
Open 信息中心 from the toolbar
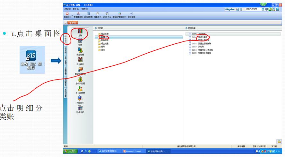[x=98, y=15]
